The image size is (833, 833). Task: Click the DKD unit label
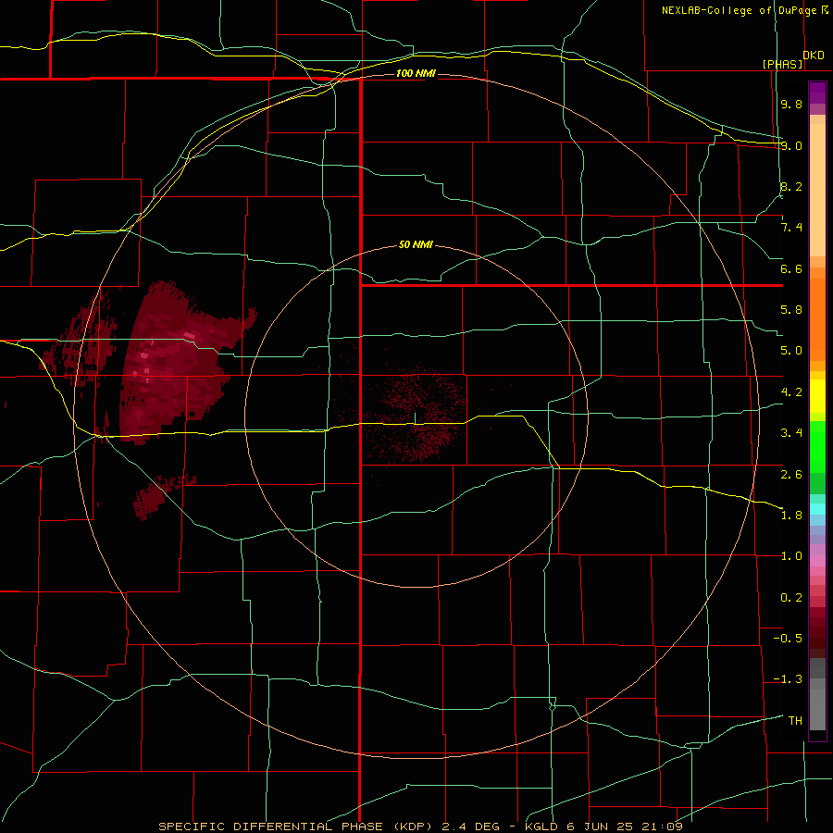pos(814,56)
